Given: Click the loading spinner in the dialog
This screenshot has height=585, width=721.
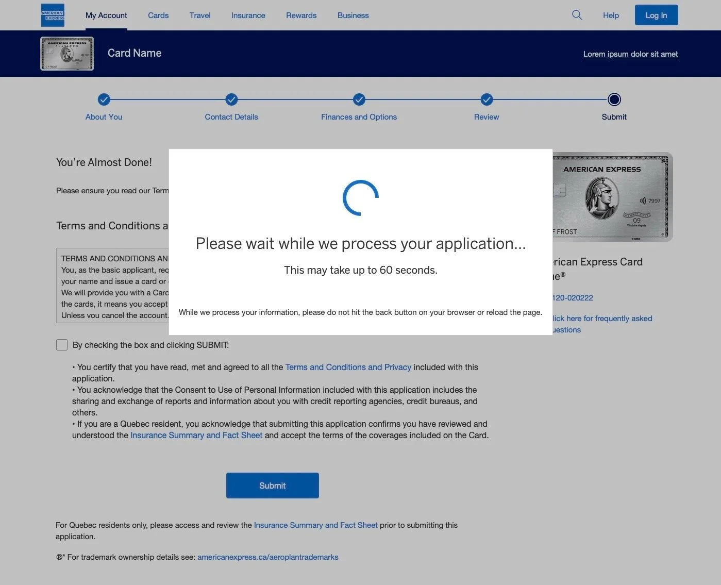Looking at the screenshot, I should pos(361,198).
